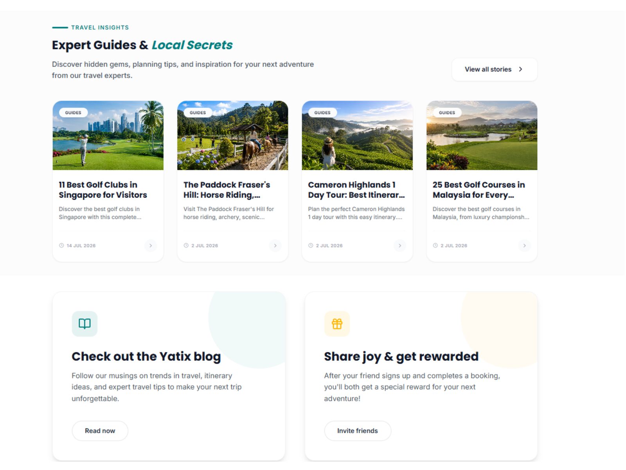Click the Read now button

pyautogui.click(x=100, y=431)
